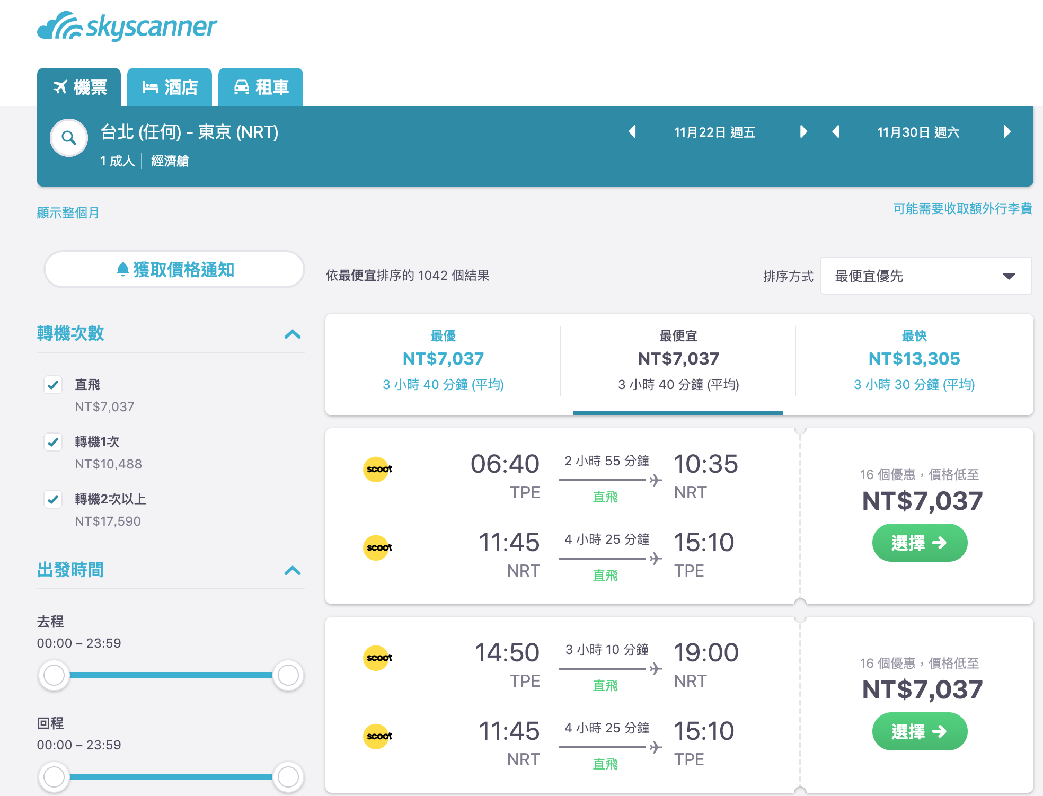The width and height of the screenshot is (1043, 796).
Task: Go to next departure date after 11月22日
Action: [803, 131]
